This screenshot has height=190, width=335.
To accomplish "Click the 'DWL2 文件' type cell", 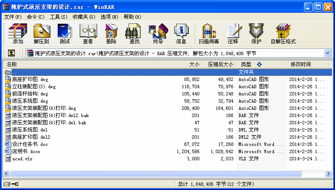I will click(x=250, y=137).
